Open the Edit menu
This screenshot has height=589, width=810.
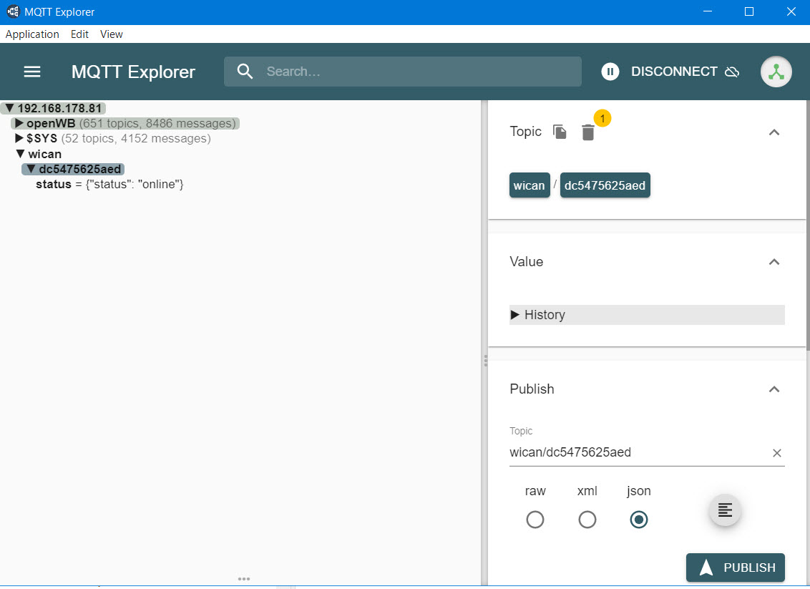[79, 34]
